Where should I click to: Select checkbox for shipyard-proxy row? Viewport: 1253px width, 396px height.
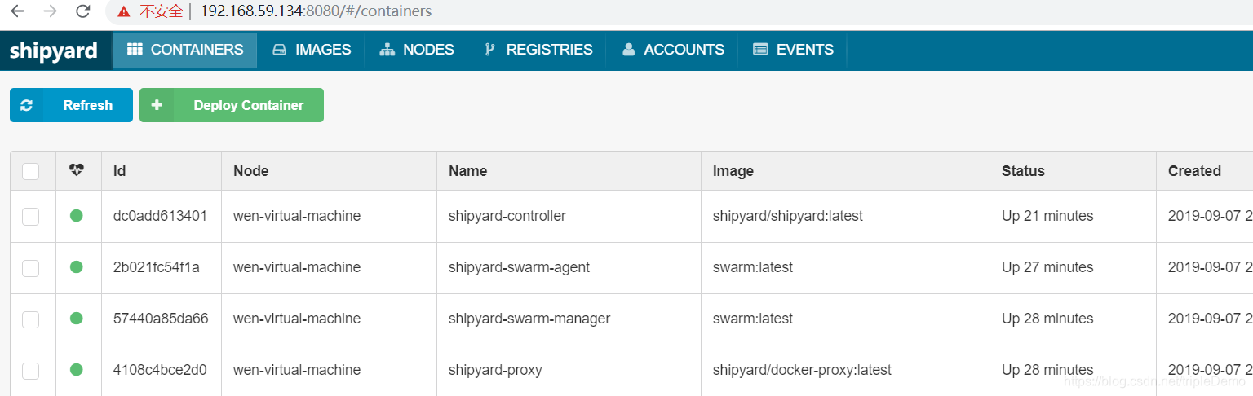tap(31, 371)
